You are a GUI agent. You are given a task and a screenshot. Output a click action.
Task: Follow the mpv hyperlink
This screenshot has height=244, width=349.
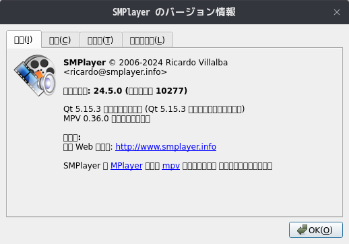[171, 166]
